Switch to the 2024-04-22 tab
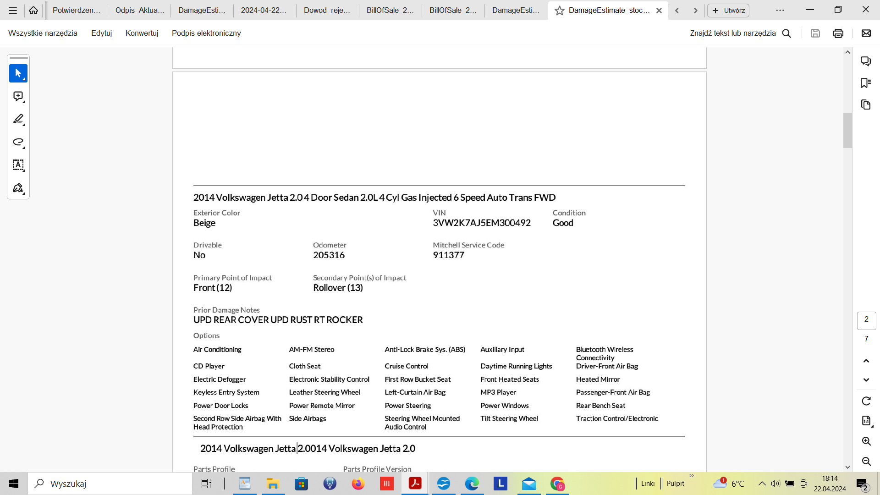 264,10
